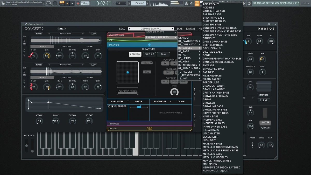Select the ACID FREAKY bass preset
311x175 pixels.
coord(211,4)
